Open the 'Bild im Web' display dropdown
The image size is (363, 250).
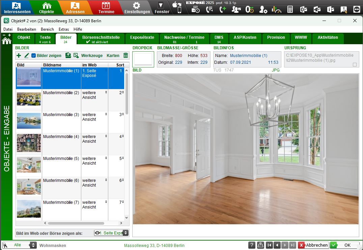tap(111, 233)
